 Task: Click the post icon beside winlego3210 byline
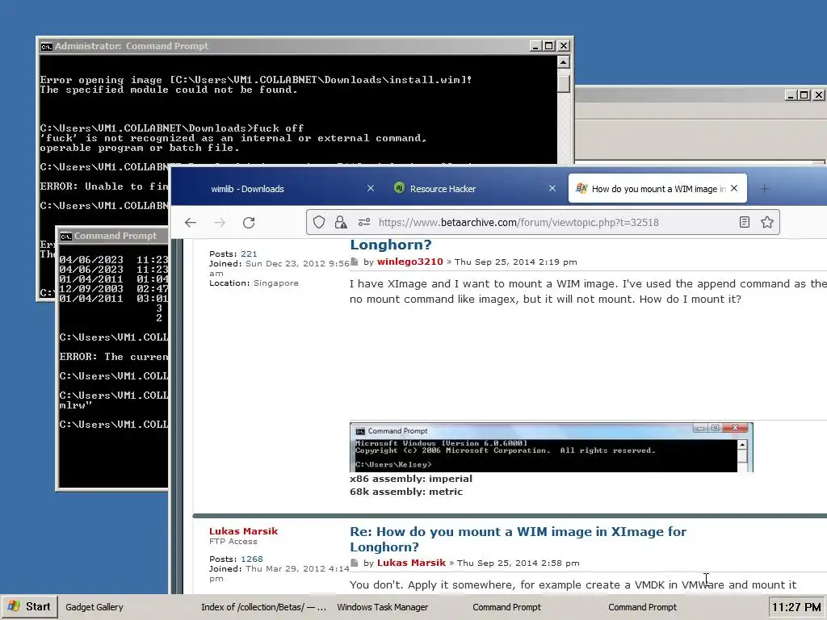coord(355,262)
